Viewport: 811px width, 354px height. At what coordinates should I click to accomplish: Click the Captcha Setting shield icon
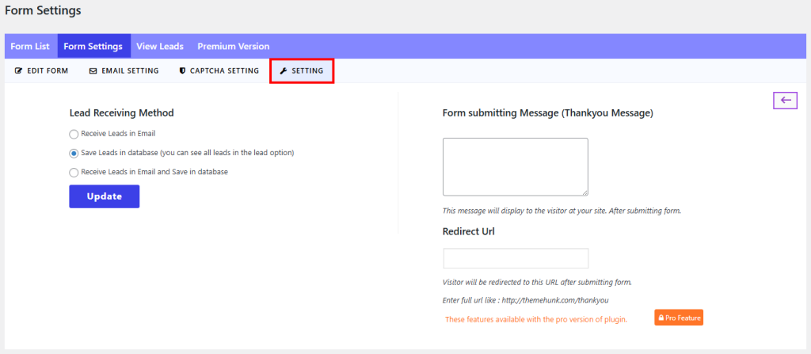[x=182, y=71]
